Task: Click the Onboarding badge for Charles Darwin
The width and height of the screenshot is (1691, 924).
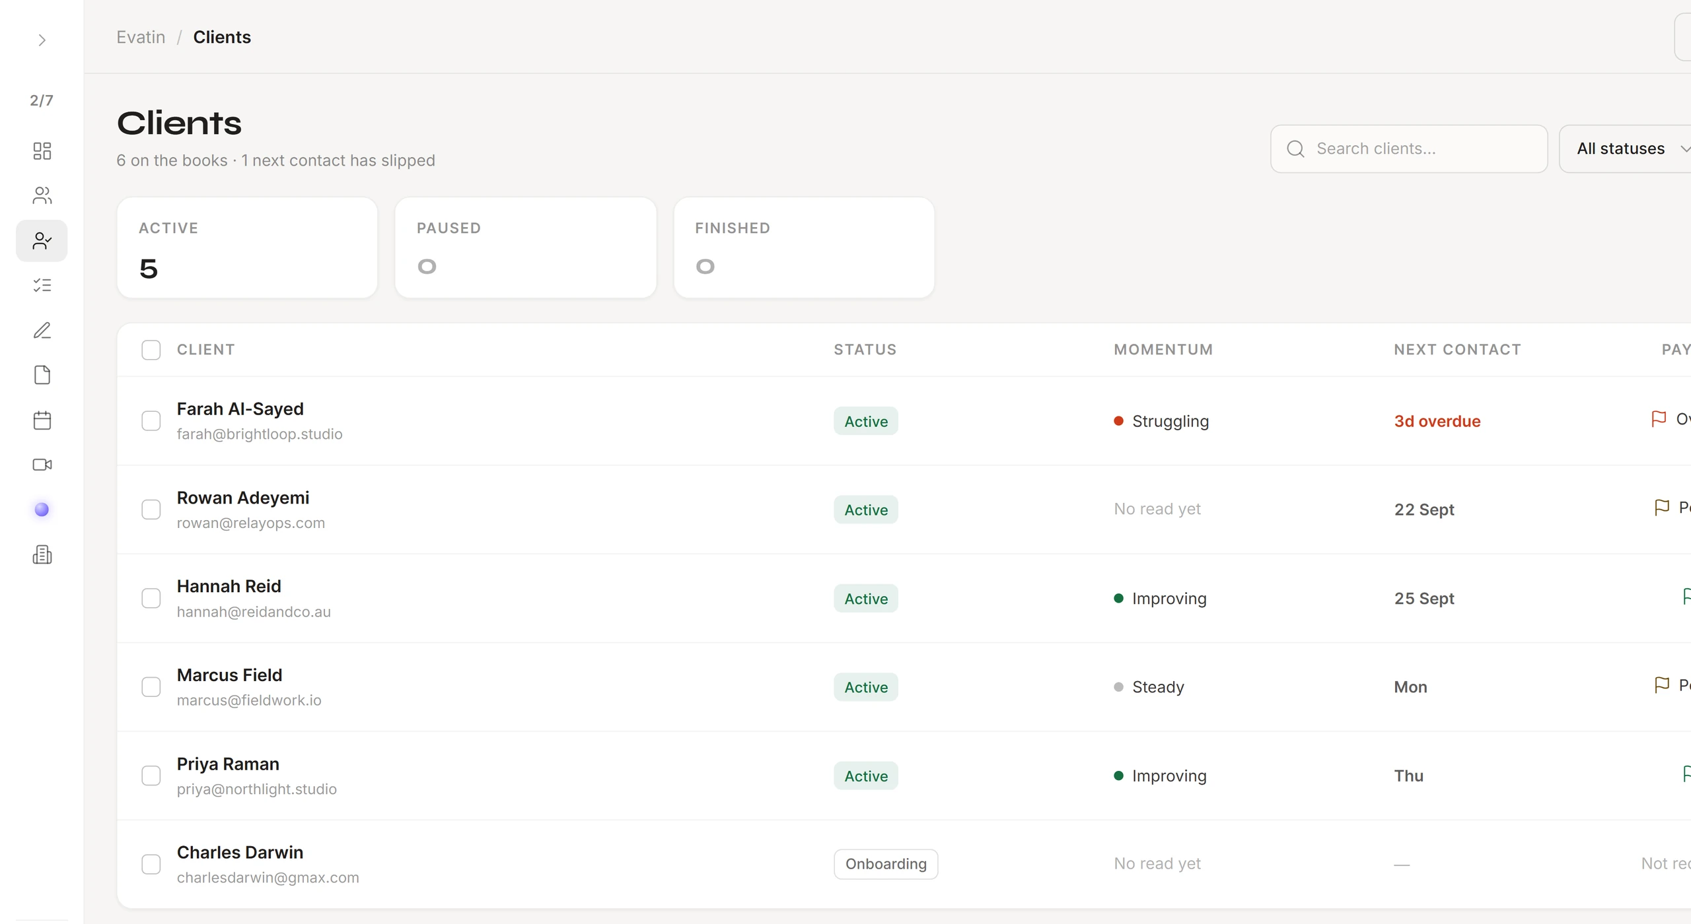Action: pos(886,864)
